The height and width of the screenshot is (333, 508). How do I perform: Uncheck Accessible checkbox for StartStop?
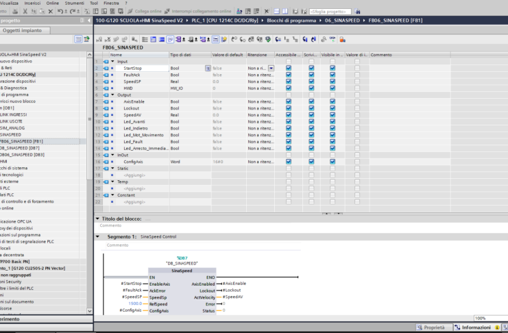[289, 68]
